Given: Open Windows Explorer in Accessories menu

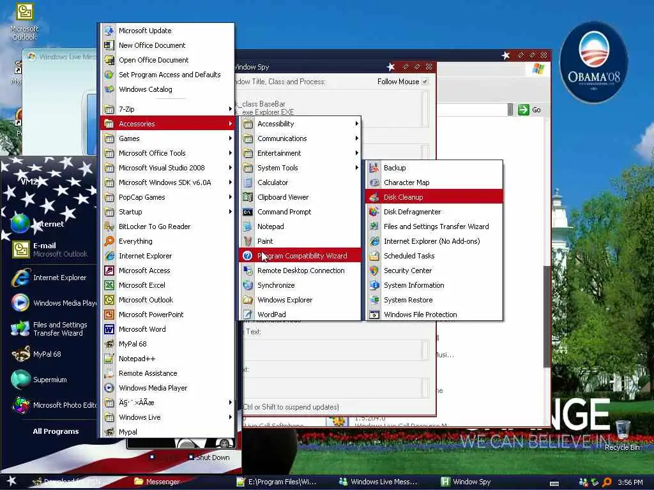Looking at the screenshot, I should pyautogui.click(x=300, y=300).
